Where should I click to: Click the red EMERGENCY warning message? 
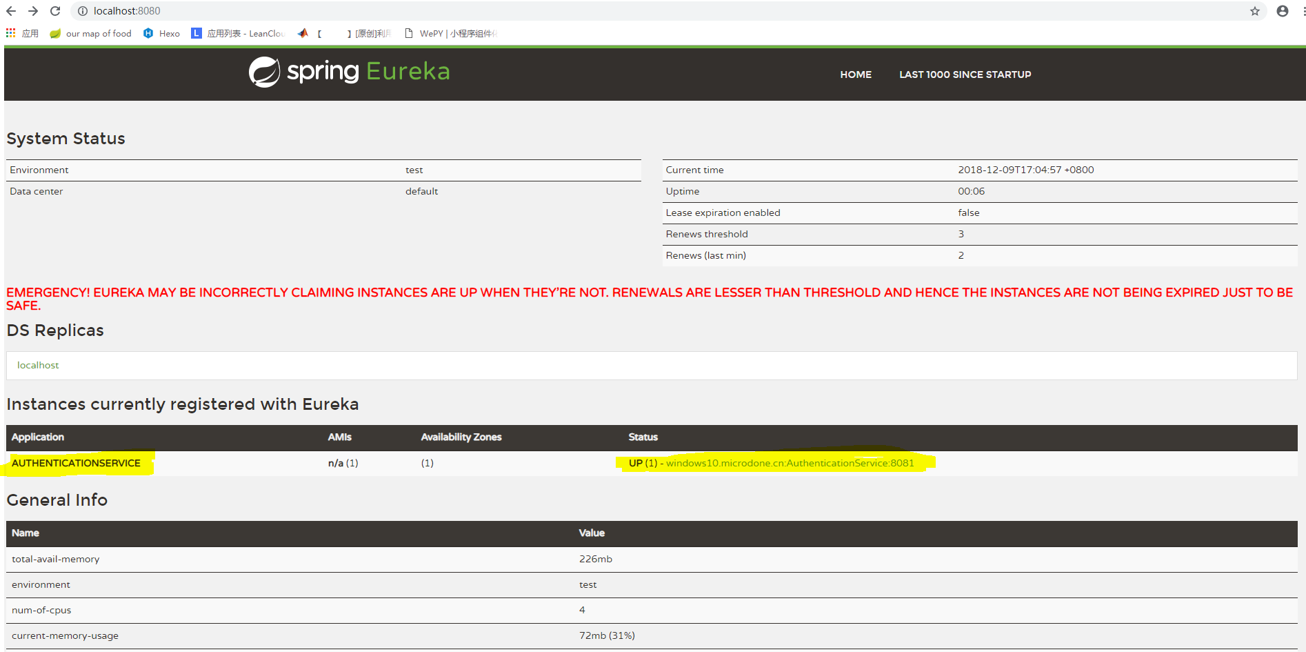click(650, 299)
